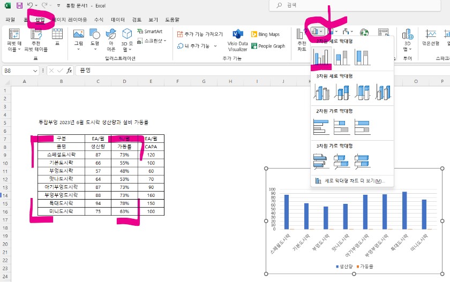Select 2D 100% stacked column chart thumbnail

click(363, 57)
